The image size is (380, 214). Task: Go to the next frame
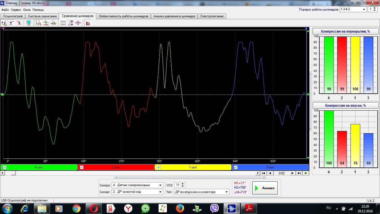click(x=292, y=173)
